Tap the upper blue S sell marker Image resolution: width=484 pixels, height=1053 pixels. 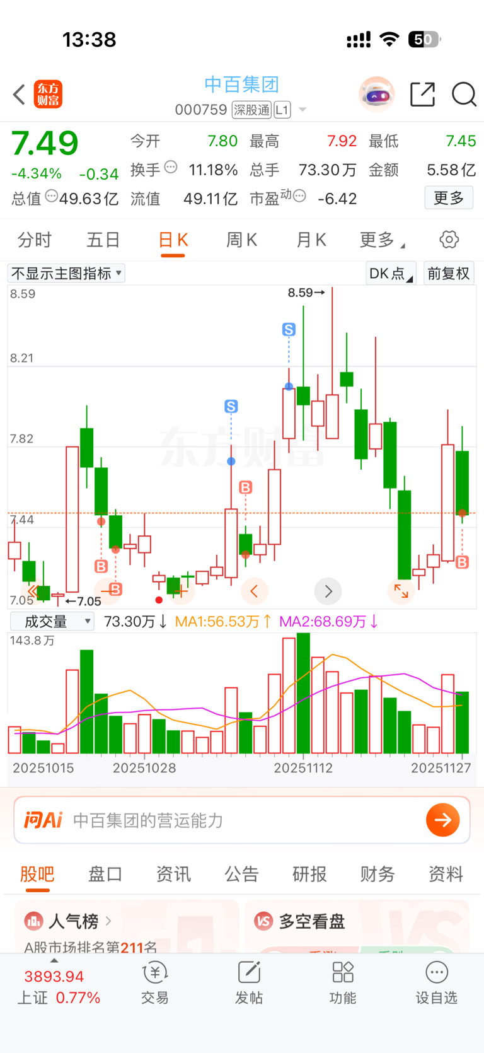click(x=289, y=329)
